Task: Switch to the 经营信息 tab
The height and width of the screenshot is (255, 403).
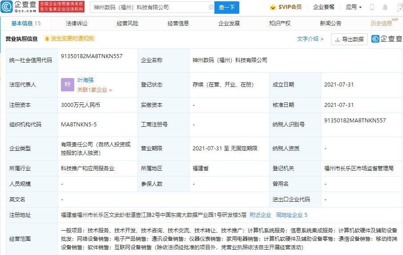Action: click(178, 24)
